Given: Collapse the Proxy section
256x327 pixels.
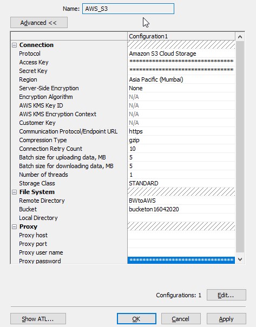Looking at the screenshot, I should 15,226.
